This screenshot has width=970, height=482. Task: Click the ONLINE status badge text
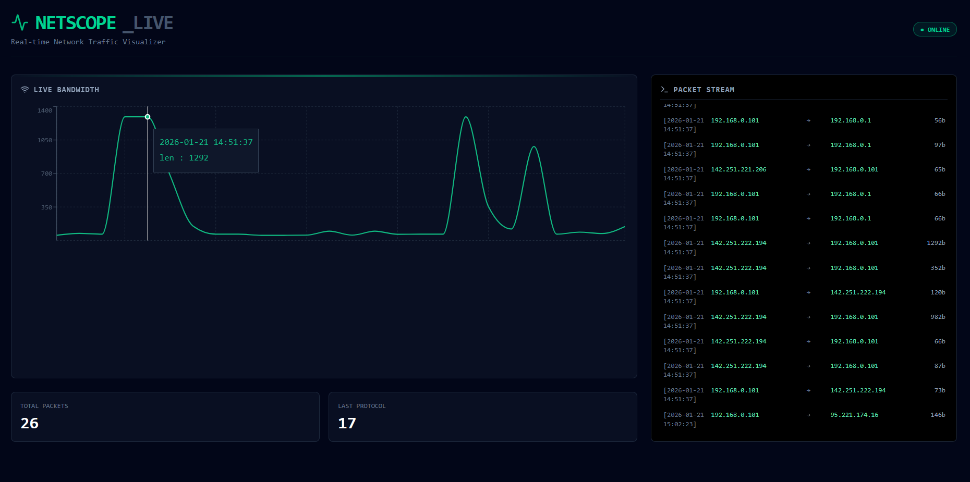pos(938,30)
